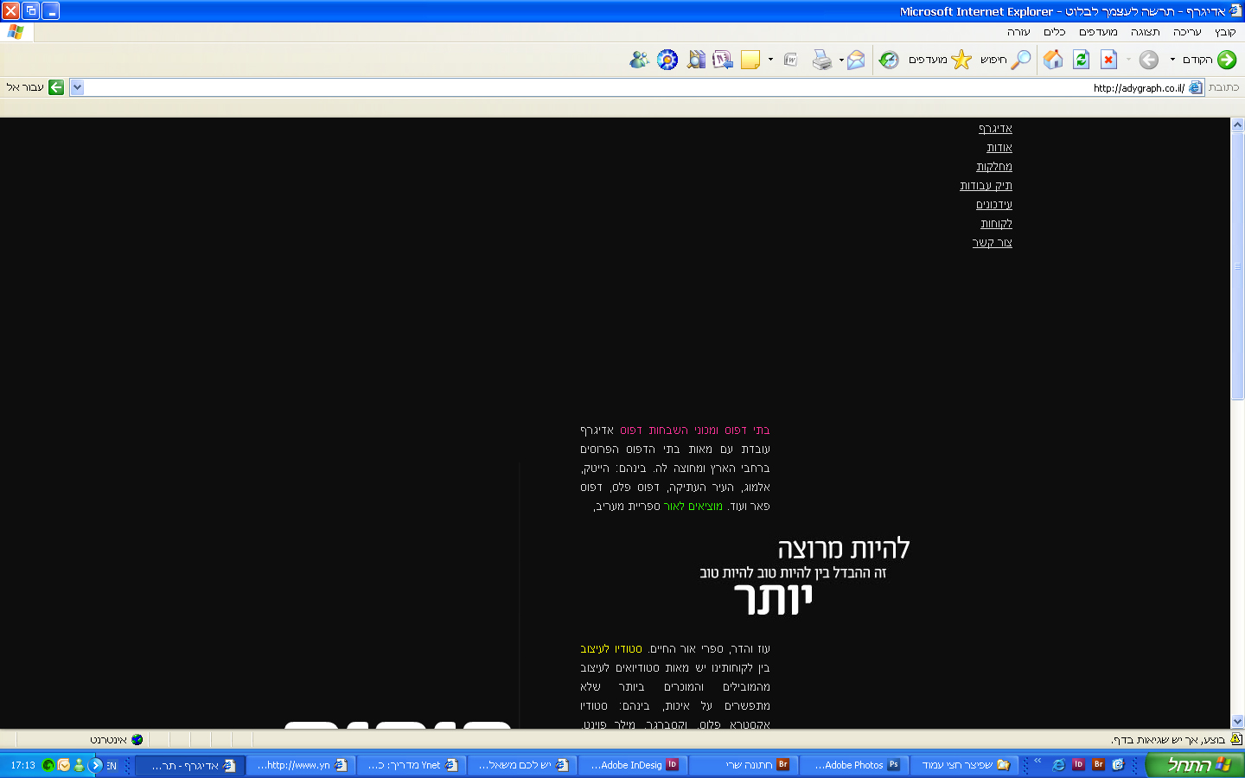Screen dimensions: 1245x778
Task: Switch to the חתונה שרי Bridge taskbar button
Action: tap(744, 765)
